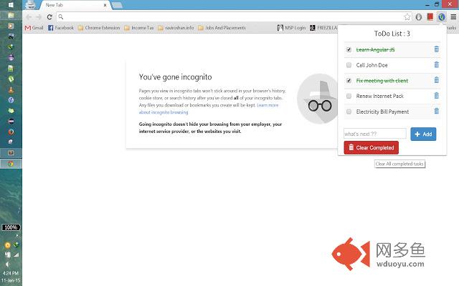Image resolution: width=459 pixels, height=286 pixels.
Task: Reload the page
Action: (x=49, y=17)
